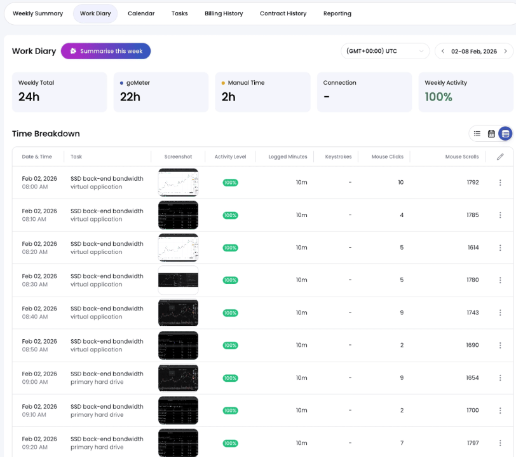Viewport: 516px width, 457px height.
Task: View the 08:40 AM screenshot thumbnail
Action: [178, 313]
